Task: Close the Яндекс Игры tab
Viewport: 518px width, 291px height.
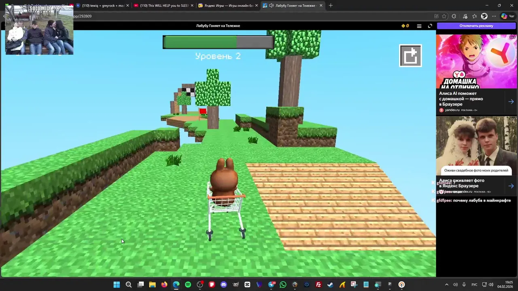Action: (257, 6)
